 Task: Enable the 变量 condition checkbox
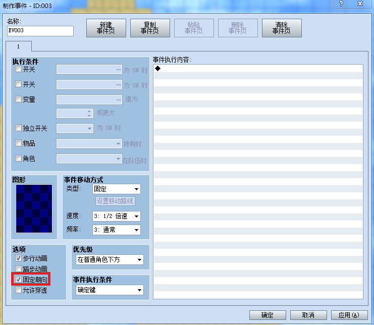18,99
